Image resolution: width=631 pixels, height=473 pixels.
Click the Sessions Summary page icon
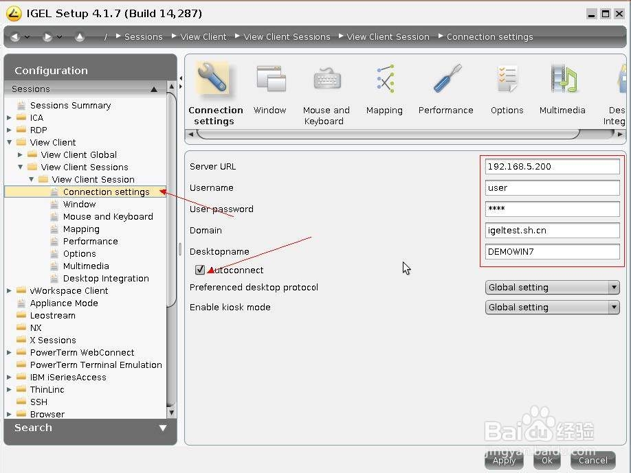[21, 105]
